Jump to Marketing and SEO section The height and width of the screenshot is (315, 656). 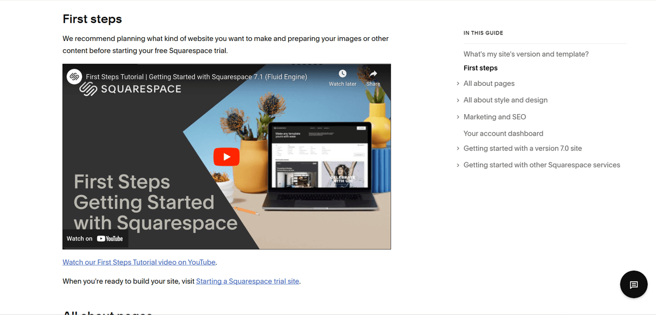coord(495,117)
